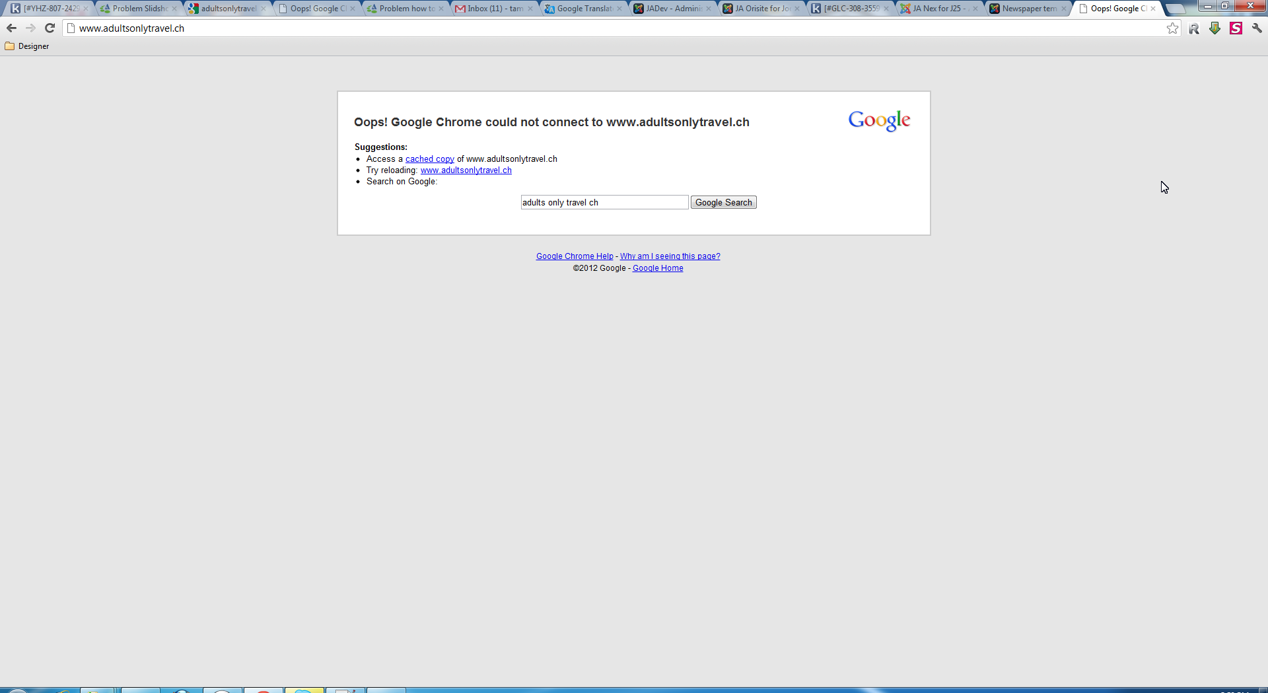The image size is (1268, 693).
Task: Close the Inbox (11) tab
Action: (x=530, y=9)
